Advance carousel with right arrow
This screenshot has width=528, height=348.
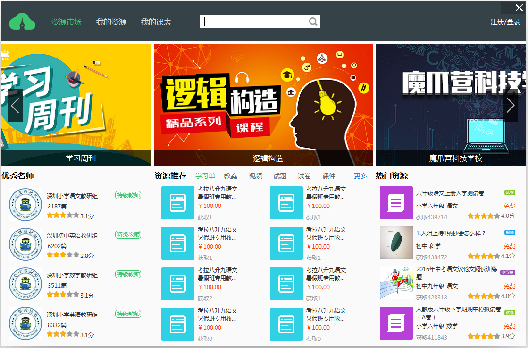click(x=510, y=106)
